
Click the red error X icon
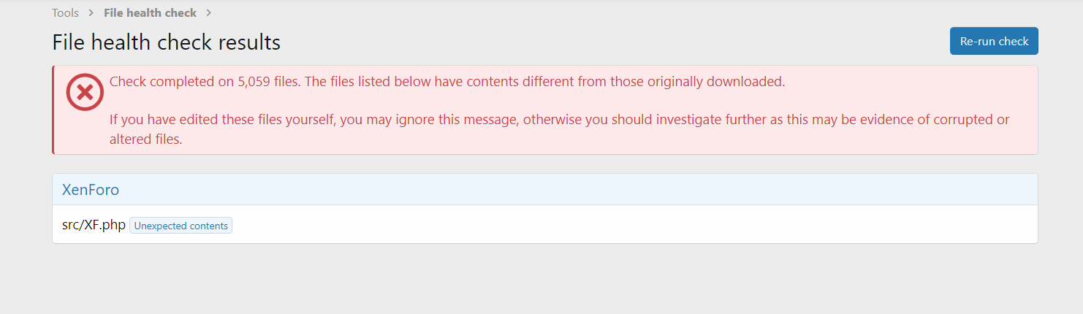click(85, 92)
